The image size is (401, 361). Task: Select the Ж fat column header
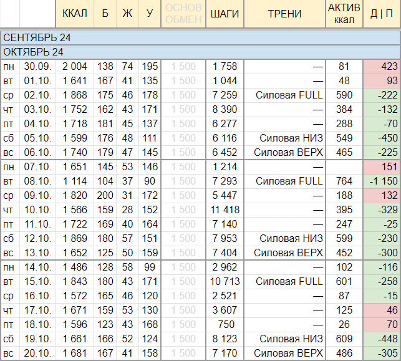tap(127, 14)
